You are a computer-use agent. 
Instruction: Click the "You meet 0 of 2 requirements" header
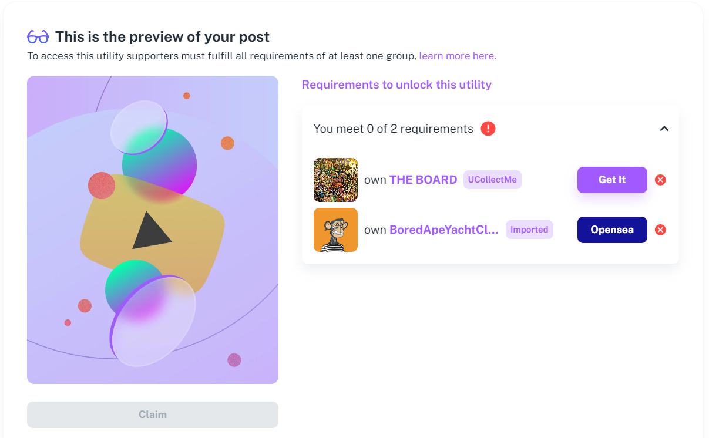pyautogui.click(x=393, y=129)
